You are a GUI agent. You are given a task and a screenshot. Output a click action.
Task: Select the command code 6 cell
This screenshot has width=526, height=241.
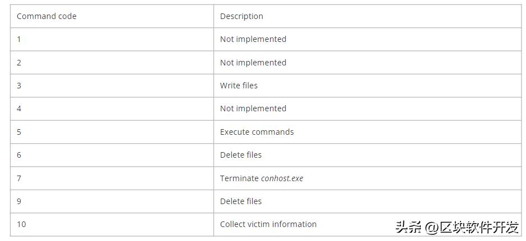pos(19,155)
